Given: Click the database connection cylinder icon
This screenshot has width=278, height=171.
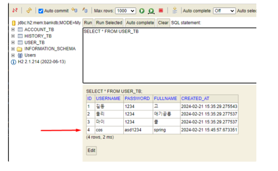Looking at the screenshot, I should [14, 23].
